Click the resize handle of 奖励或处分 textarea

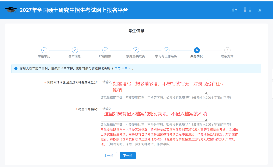click(x=206, y=93)
